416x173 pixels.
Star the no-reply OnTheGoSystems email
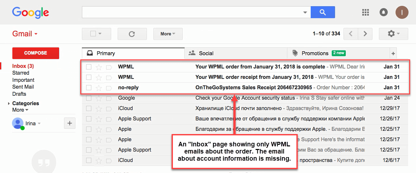pos(99,88)
